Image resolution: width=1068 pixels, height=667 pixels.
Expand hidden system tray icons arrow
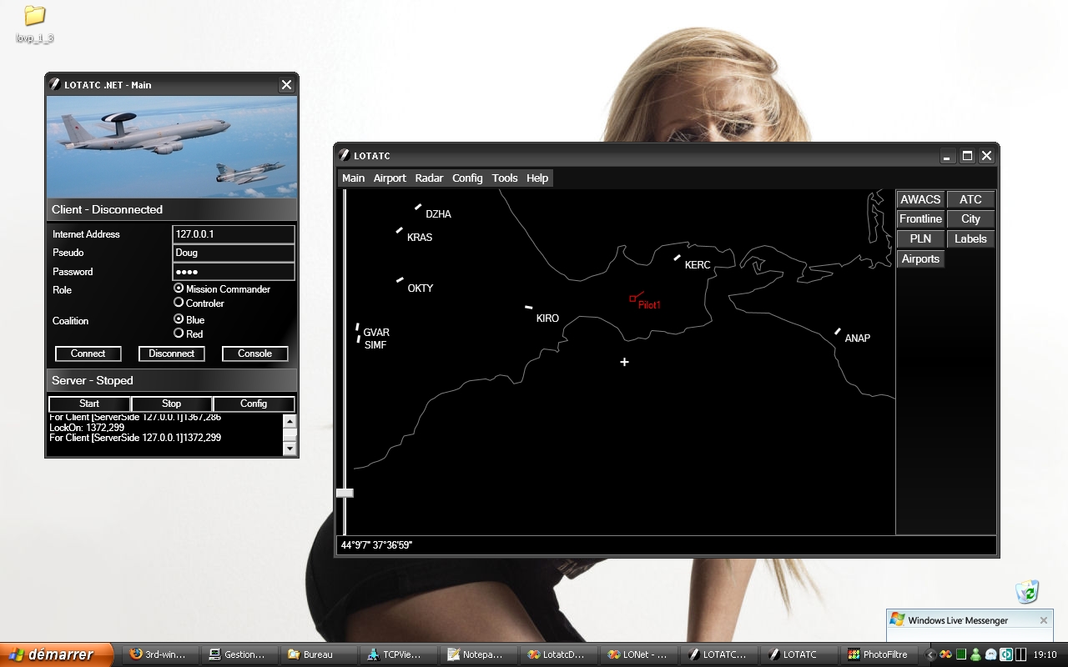(931, 654)
